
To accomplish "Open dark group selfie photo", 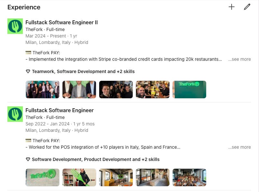I will click(x=116, y=90).
